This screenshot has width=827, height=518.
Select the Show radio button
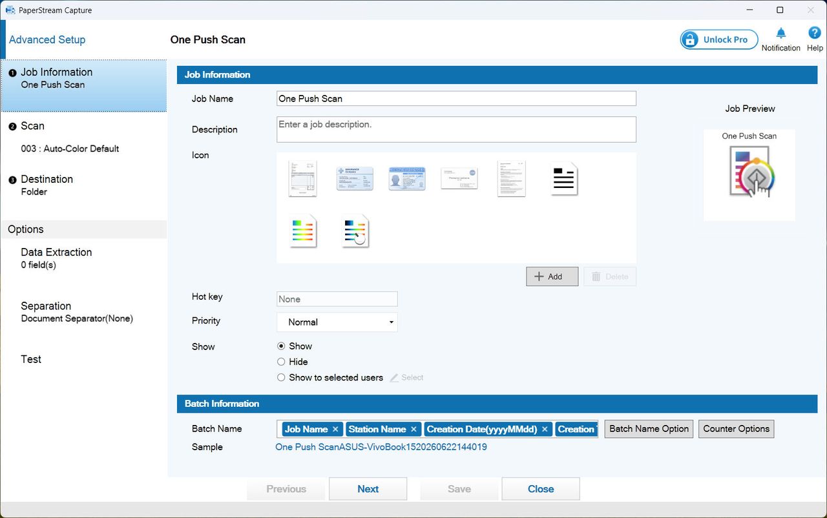point(281,346)
